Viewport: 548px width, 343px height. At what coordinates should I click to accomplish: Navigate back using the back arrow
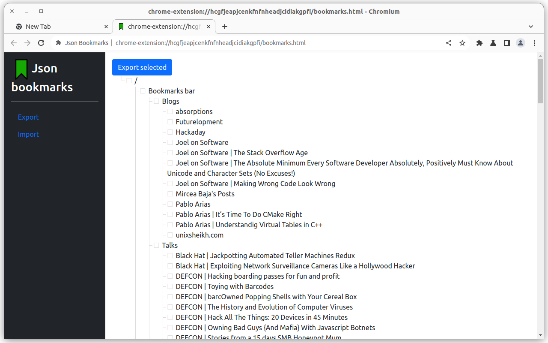coord(13,43)
